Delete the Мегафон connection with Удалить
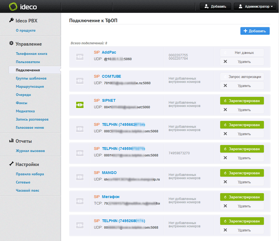Viewport: 279px width, 241px height. point(242,206)
